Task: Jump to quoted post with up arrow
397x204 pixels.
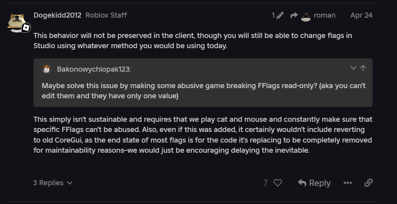Action: click(x=363, y=68)
